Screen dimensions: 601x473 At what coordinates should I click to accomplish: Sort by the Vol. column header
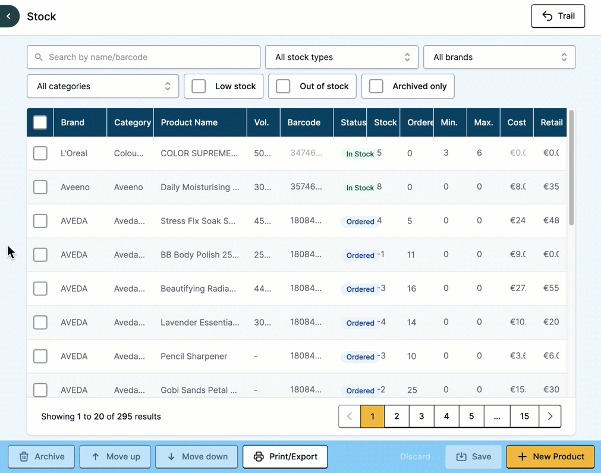(x=263, y=122)
